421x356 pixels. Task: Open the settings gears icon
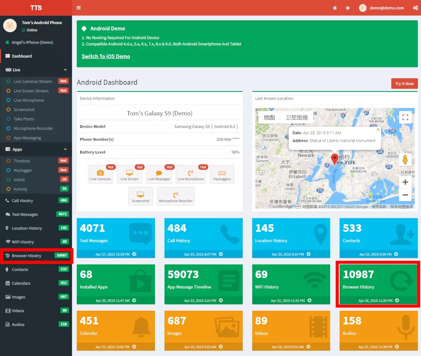pyautogui.click(x=415, y=8)
